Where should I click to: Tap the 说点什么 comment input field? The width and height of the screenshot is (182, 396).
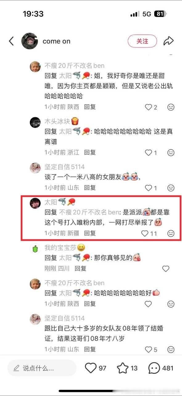42,368
